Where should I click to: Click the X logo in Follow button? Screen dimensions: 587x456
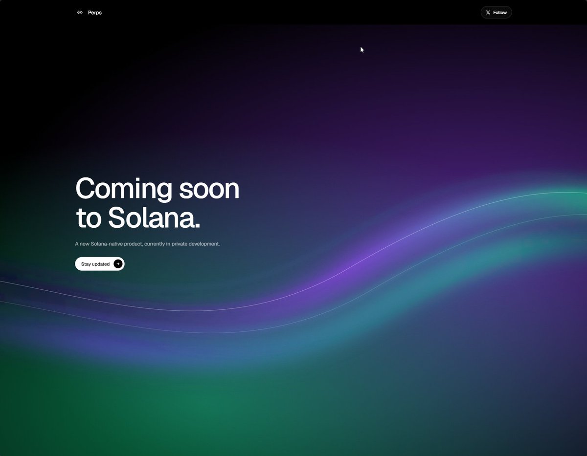pyautogui.click(x=488, y=13)
